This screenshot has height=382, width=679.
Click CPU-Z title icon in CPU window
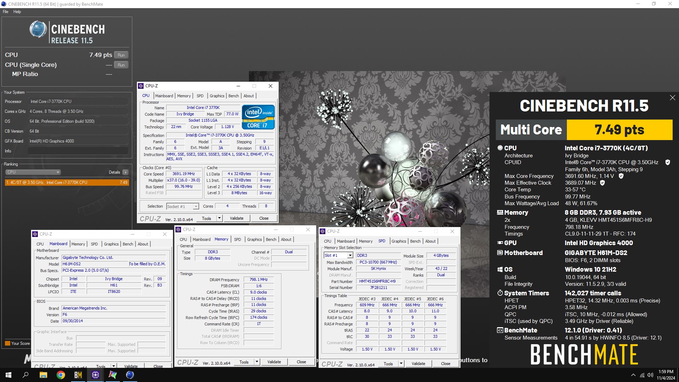point(141,86)
